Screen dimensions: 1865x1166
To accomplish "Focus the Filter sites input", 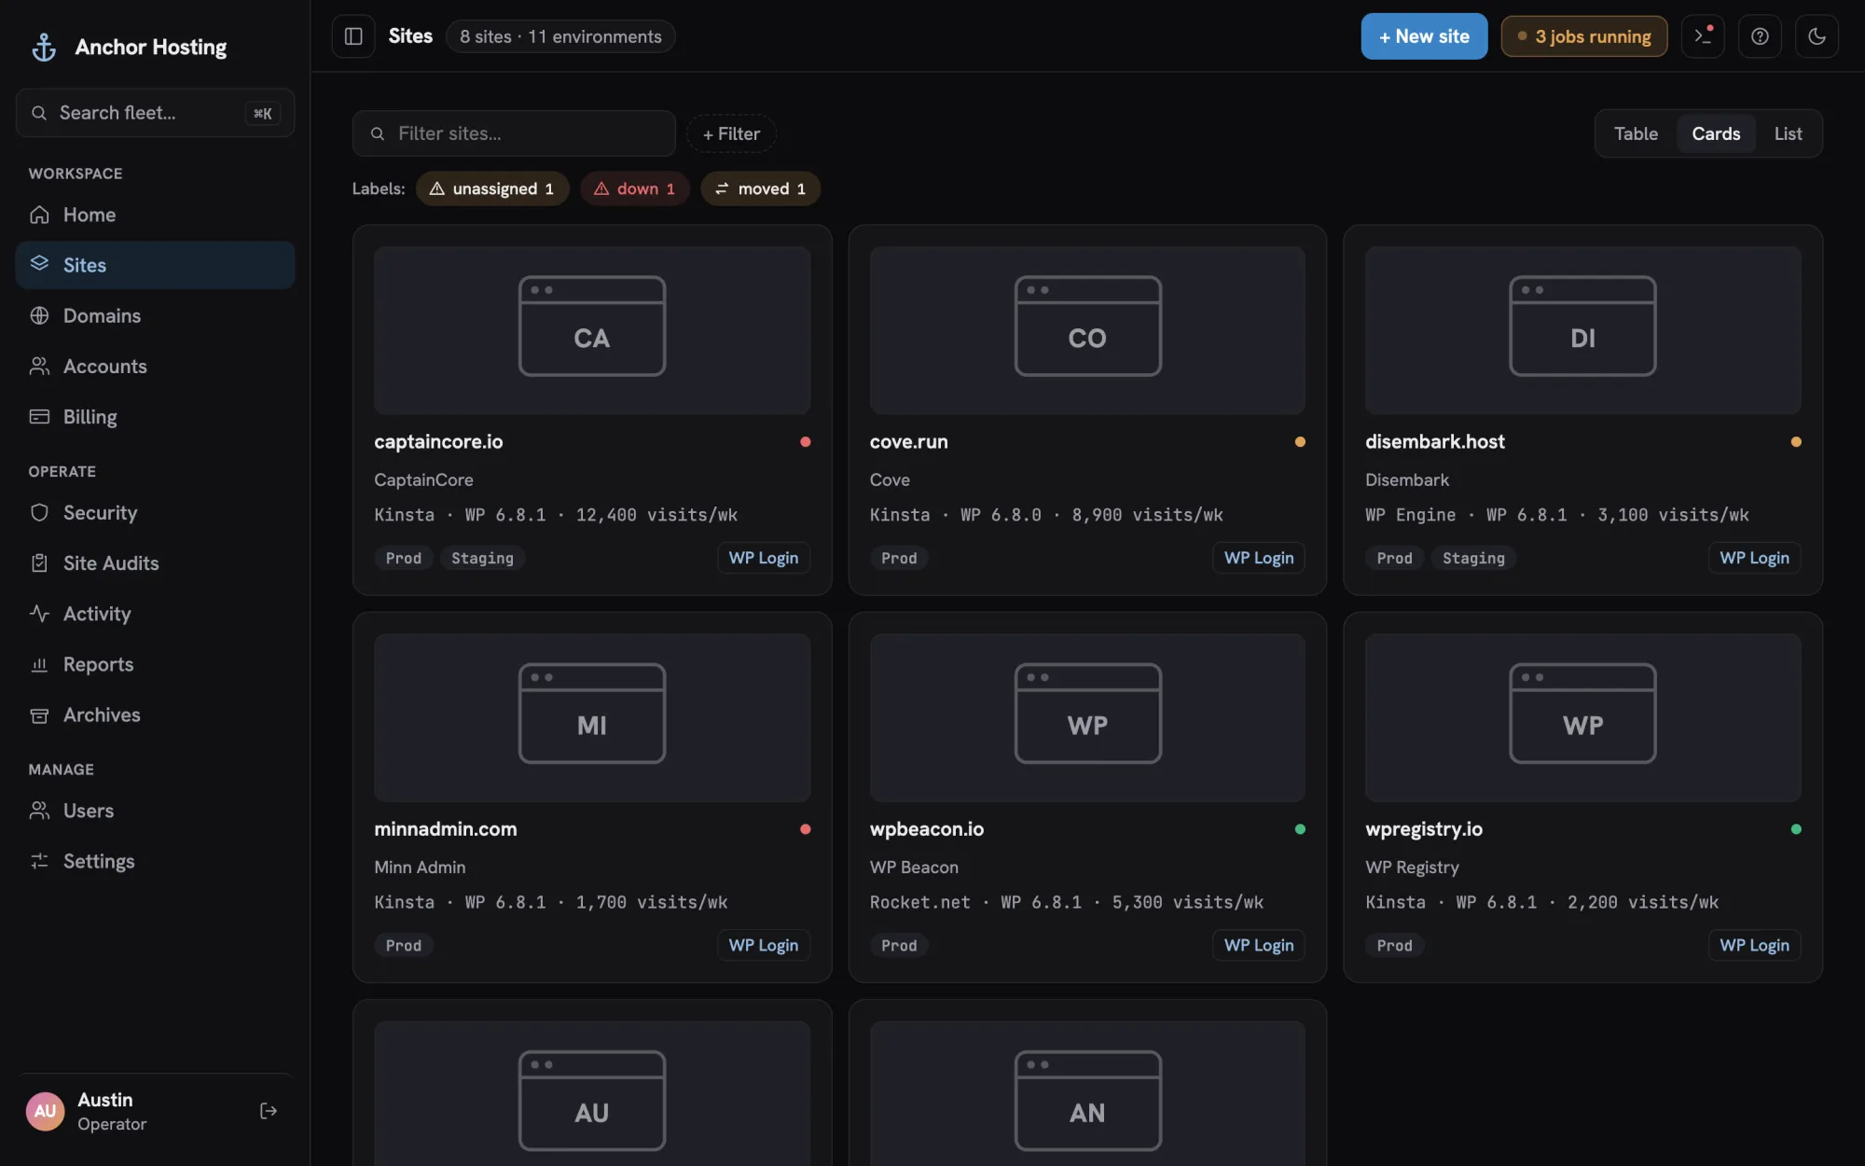I will point(514,133).
